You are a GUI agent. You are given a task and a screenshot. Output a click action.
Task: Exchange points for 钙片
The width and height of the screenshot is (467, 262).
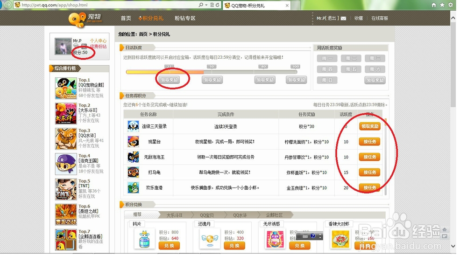169,246
